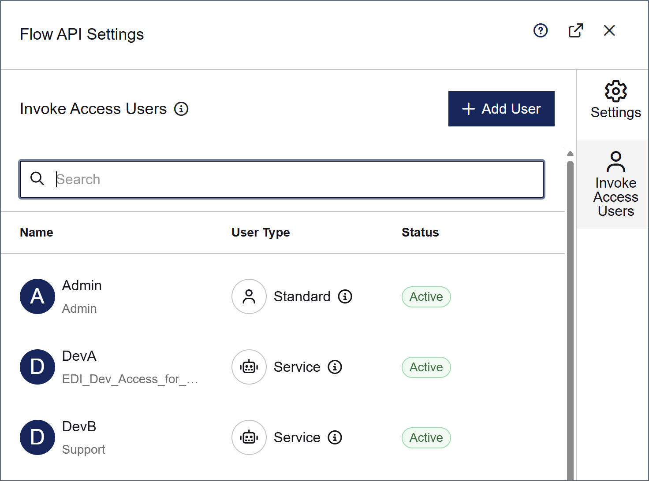Image resolution: width=649 pixels, height=481 pixels.
Task: Click the Service label in DevB row
Action: pos(297,437)
